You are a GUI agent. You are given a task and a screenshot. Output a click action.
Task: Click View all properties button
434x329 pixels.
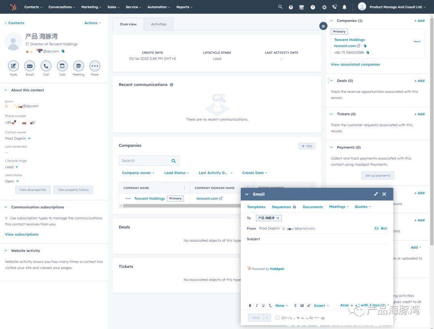tap(33, 190)
